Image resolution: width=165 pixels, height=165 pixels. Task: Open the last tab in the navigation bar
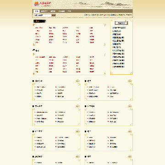coord(69,11)
